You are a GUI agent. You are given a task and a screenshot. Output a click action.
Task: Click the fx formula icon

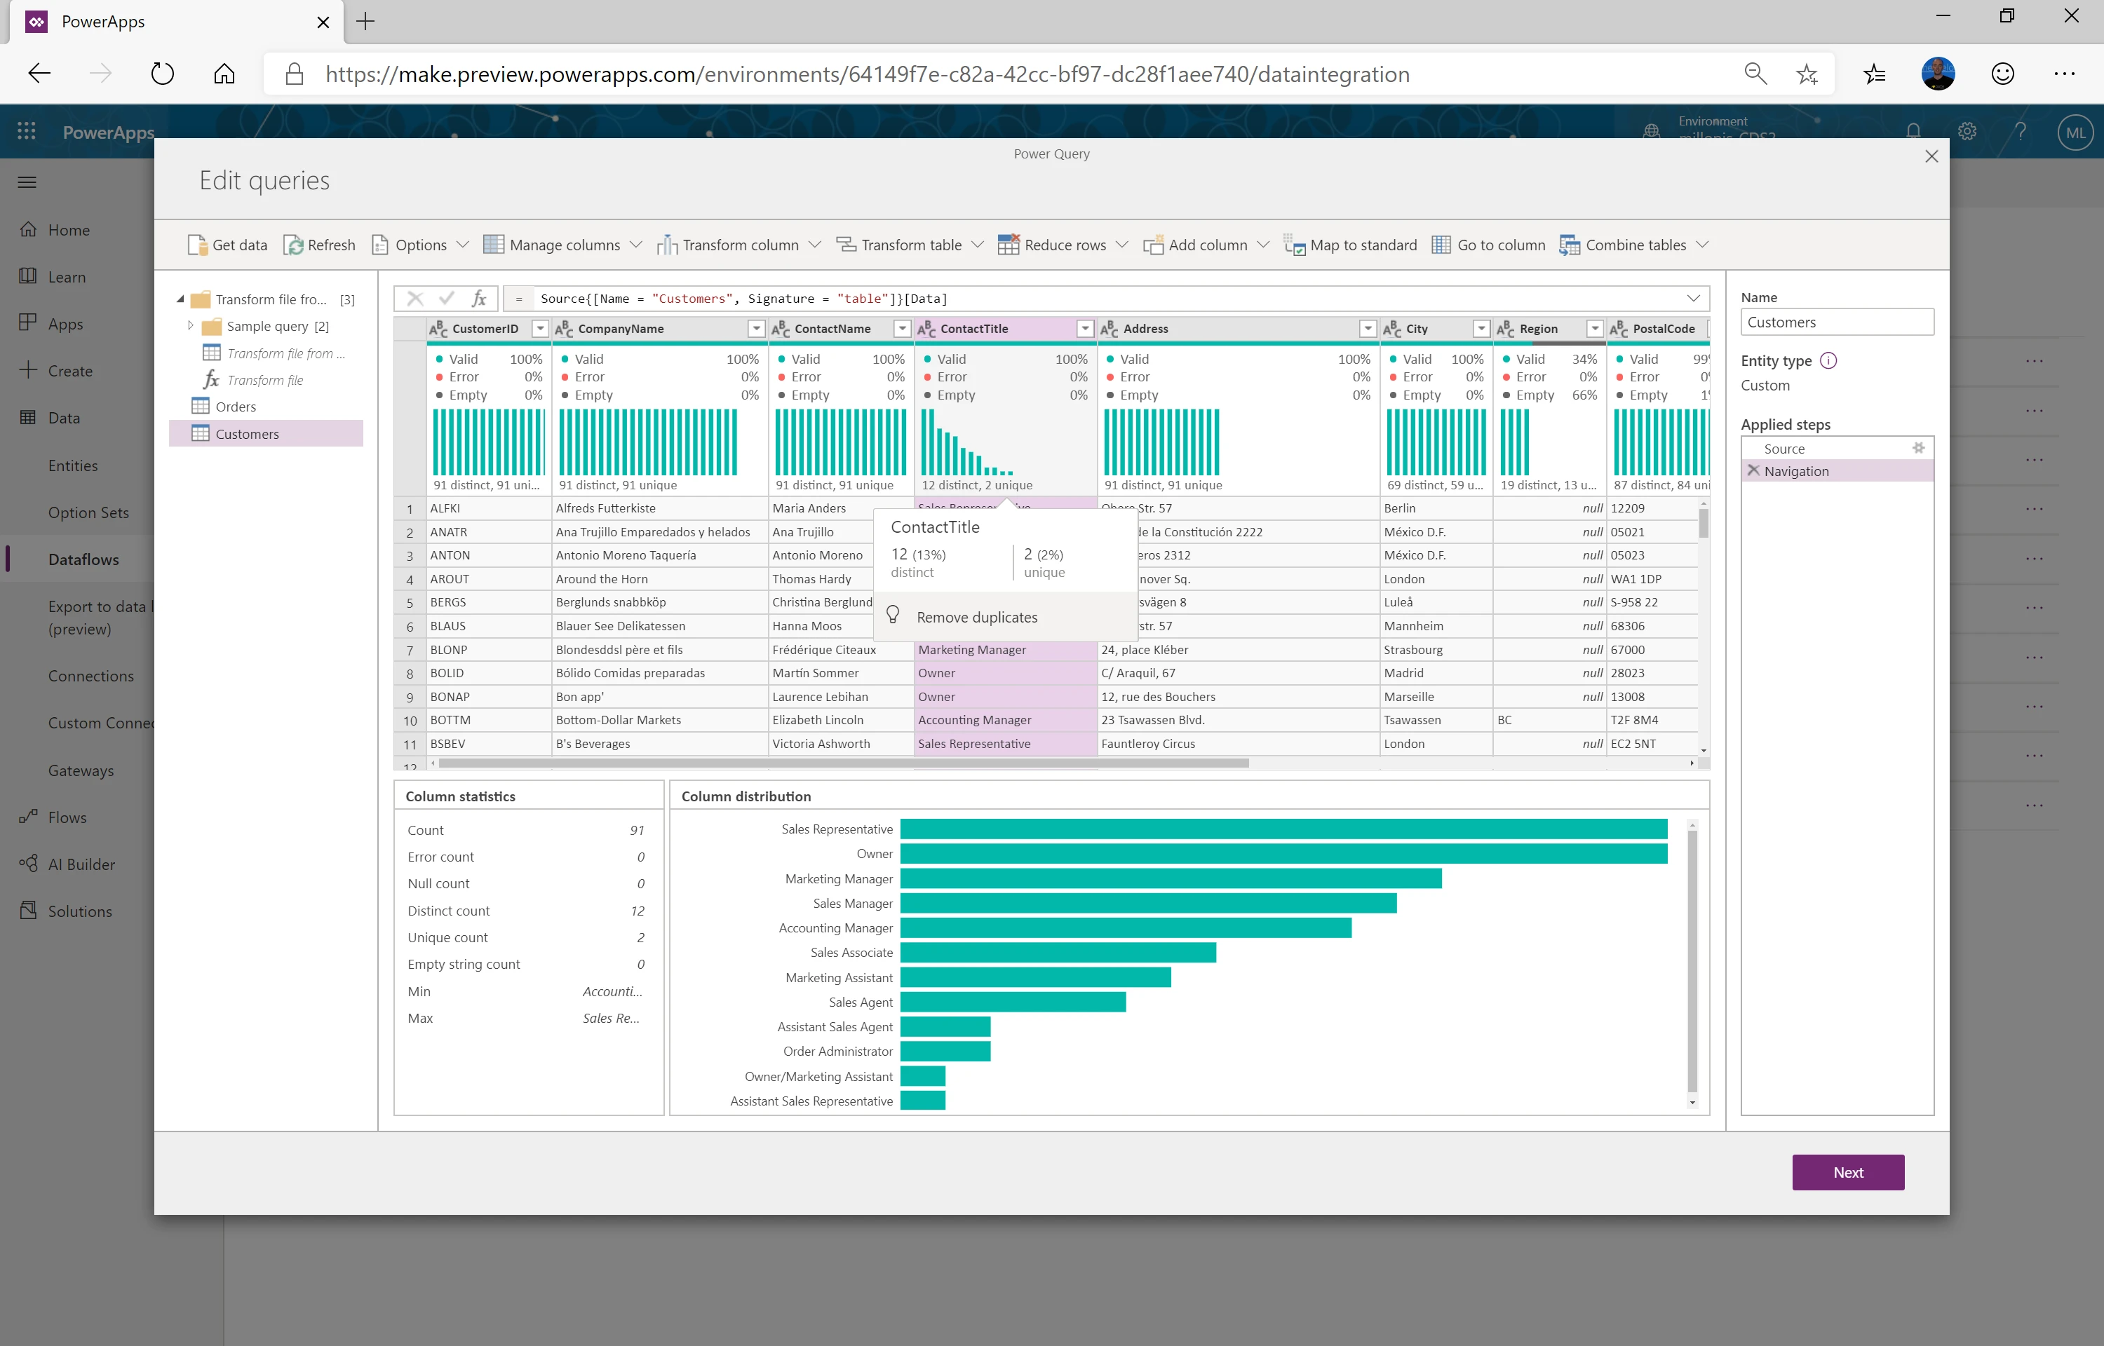[479, 299]
